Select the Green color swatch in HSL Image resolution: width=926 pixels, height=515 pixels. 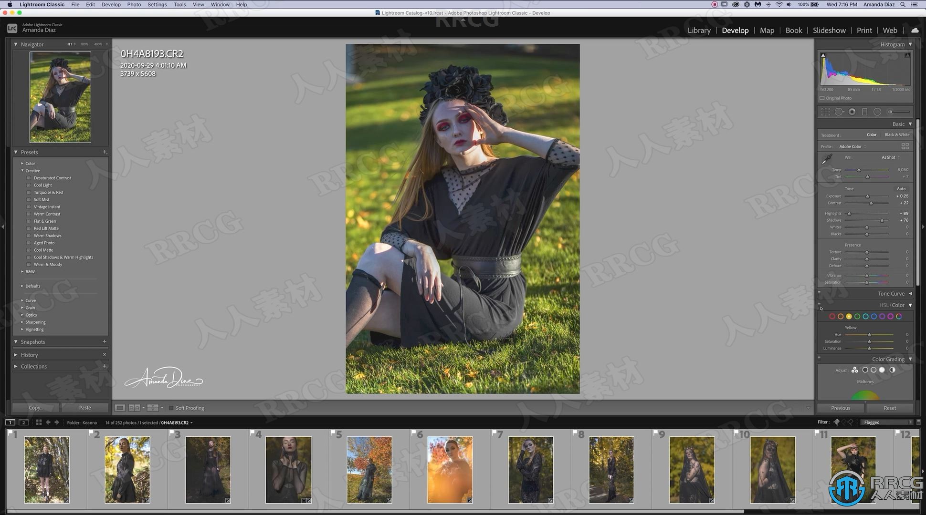pyautogui.click(x=857, y=317)
